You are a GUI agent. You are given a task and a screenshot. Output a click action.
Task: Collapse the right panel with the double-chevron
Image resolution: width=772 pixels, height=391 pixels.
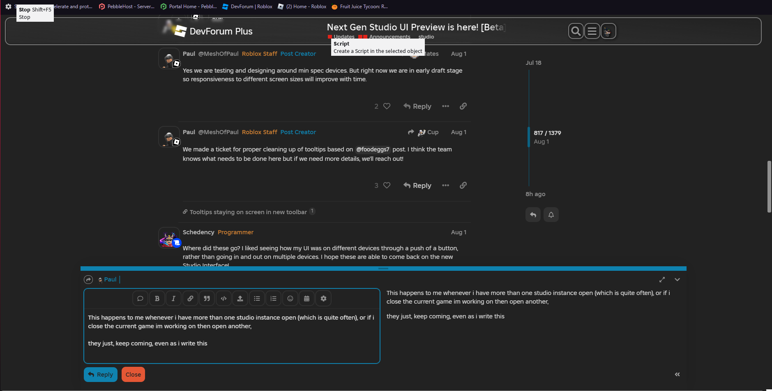[x=677, y=374]
